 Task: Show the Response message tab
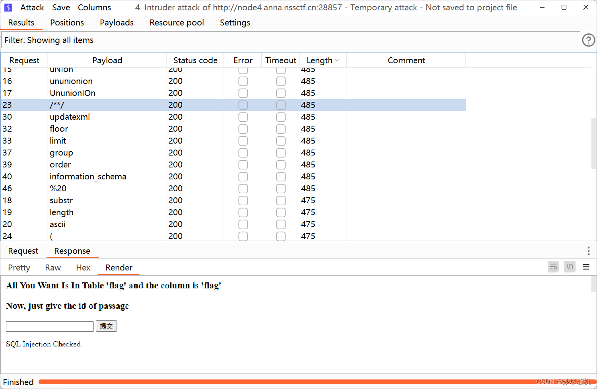72,251
